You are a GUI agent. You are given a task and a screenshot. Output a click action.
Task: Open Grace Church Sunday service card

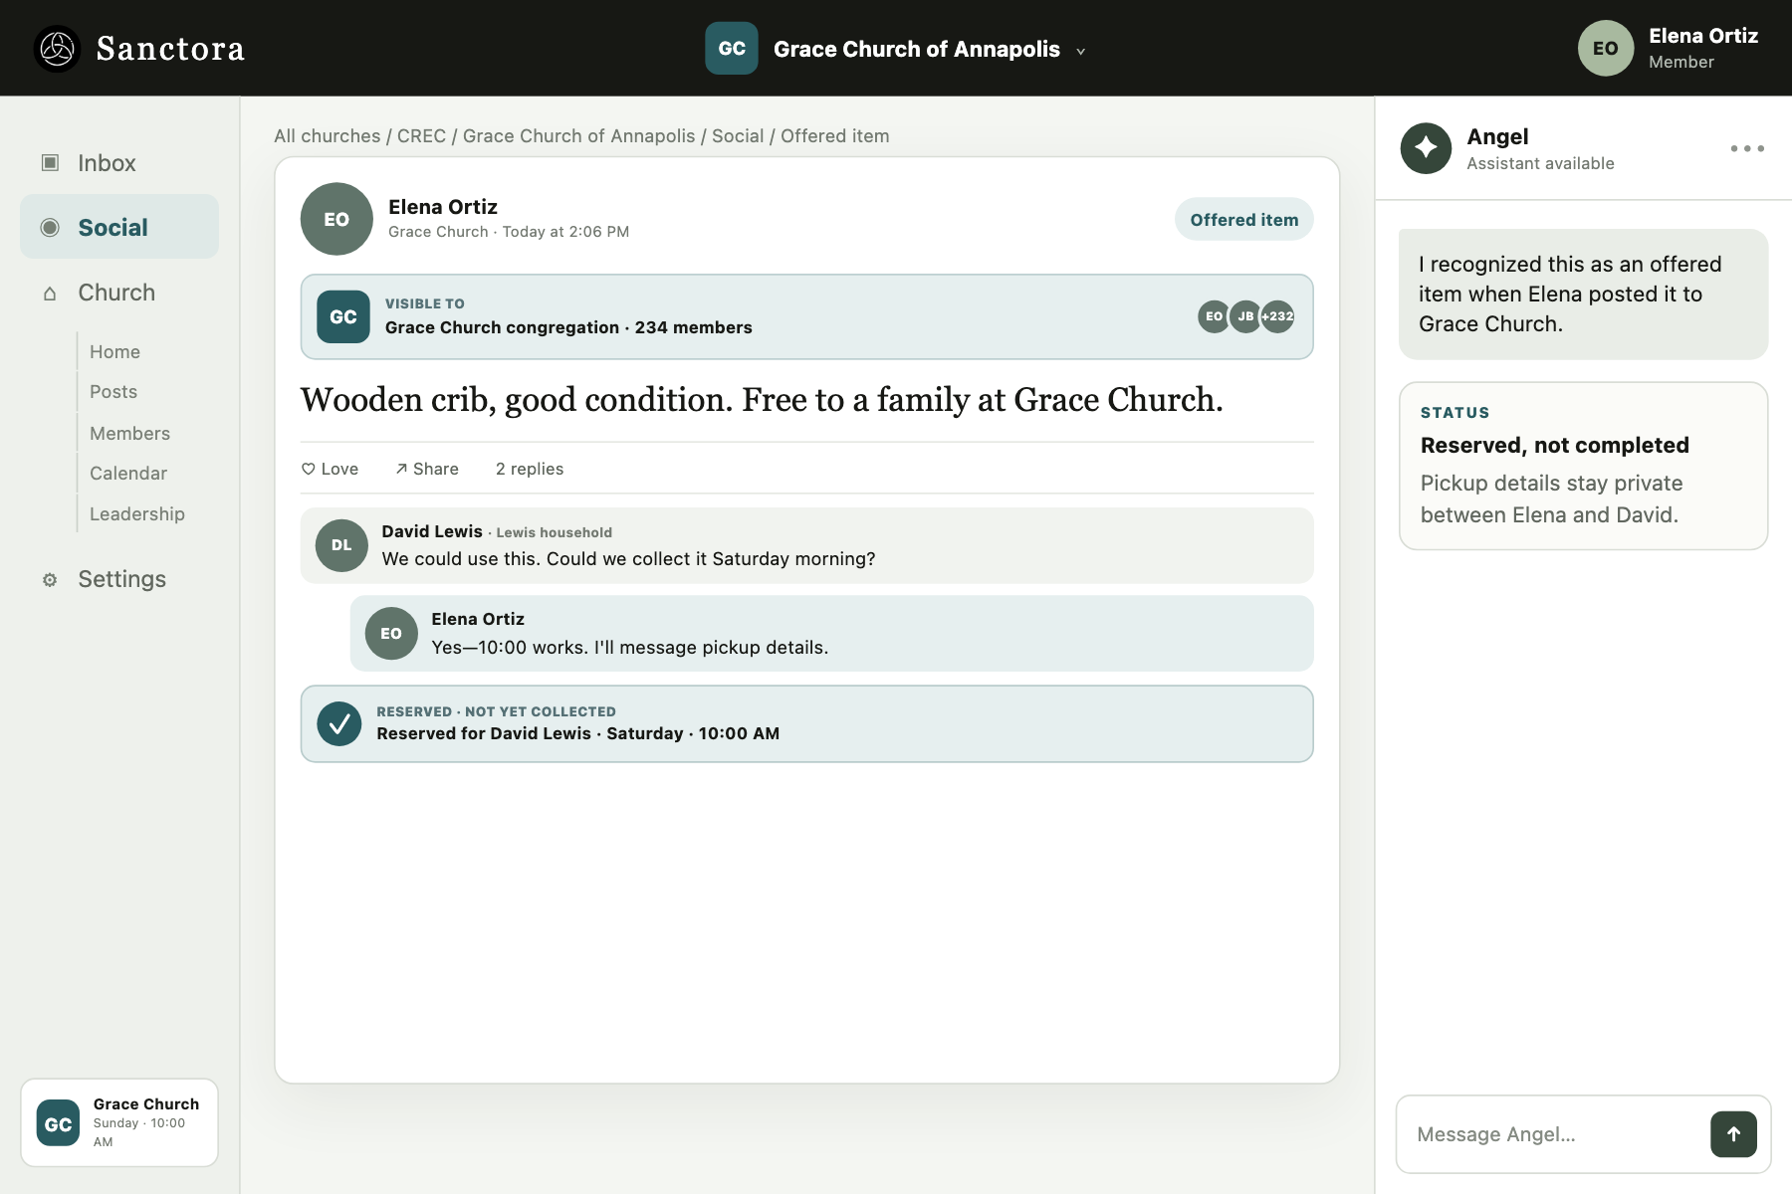pos(119,1122)
